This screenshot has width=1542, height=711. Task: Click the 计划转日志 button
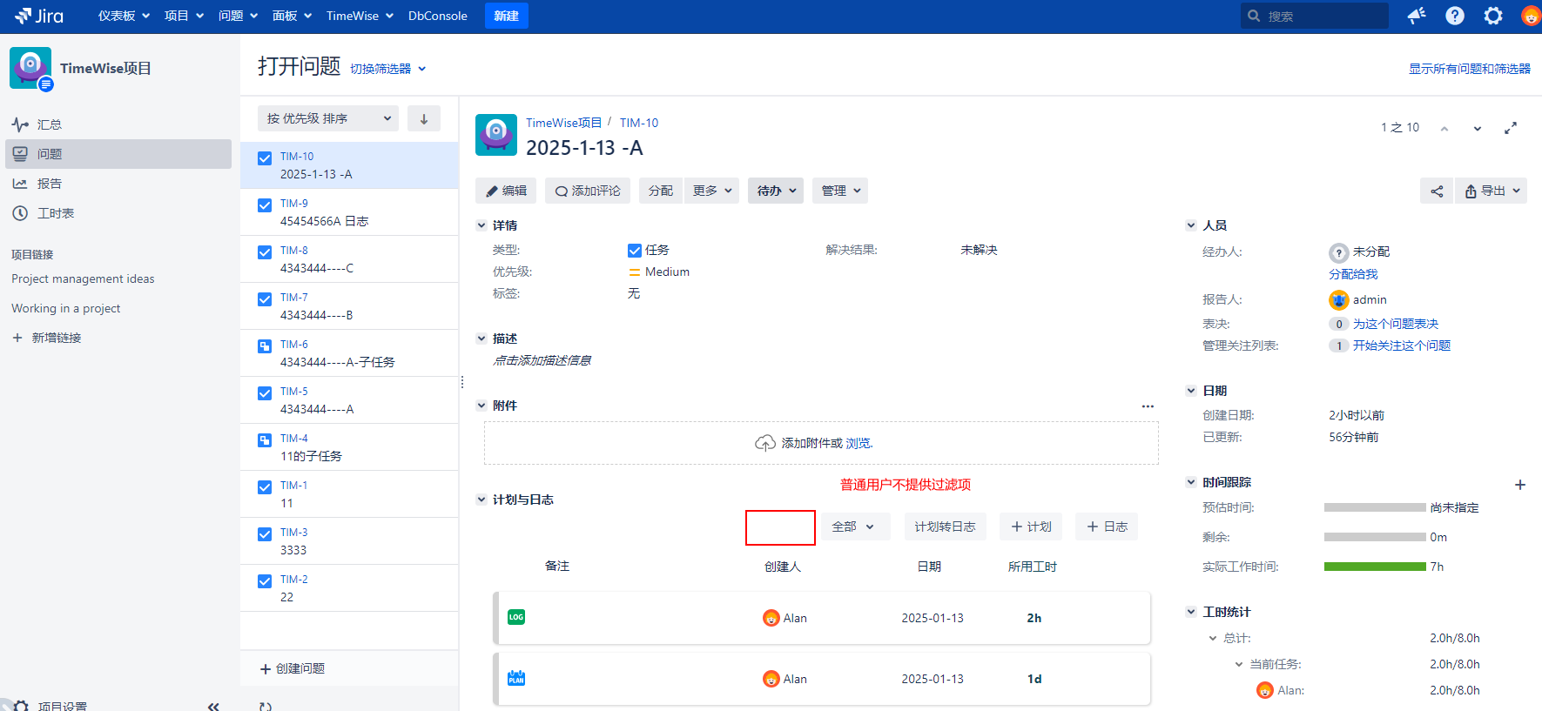point(945,527)
